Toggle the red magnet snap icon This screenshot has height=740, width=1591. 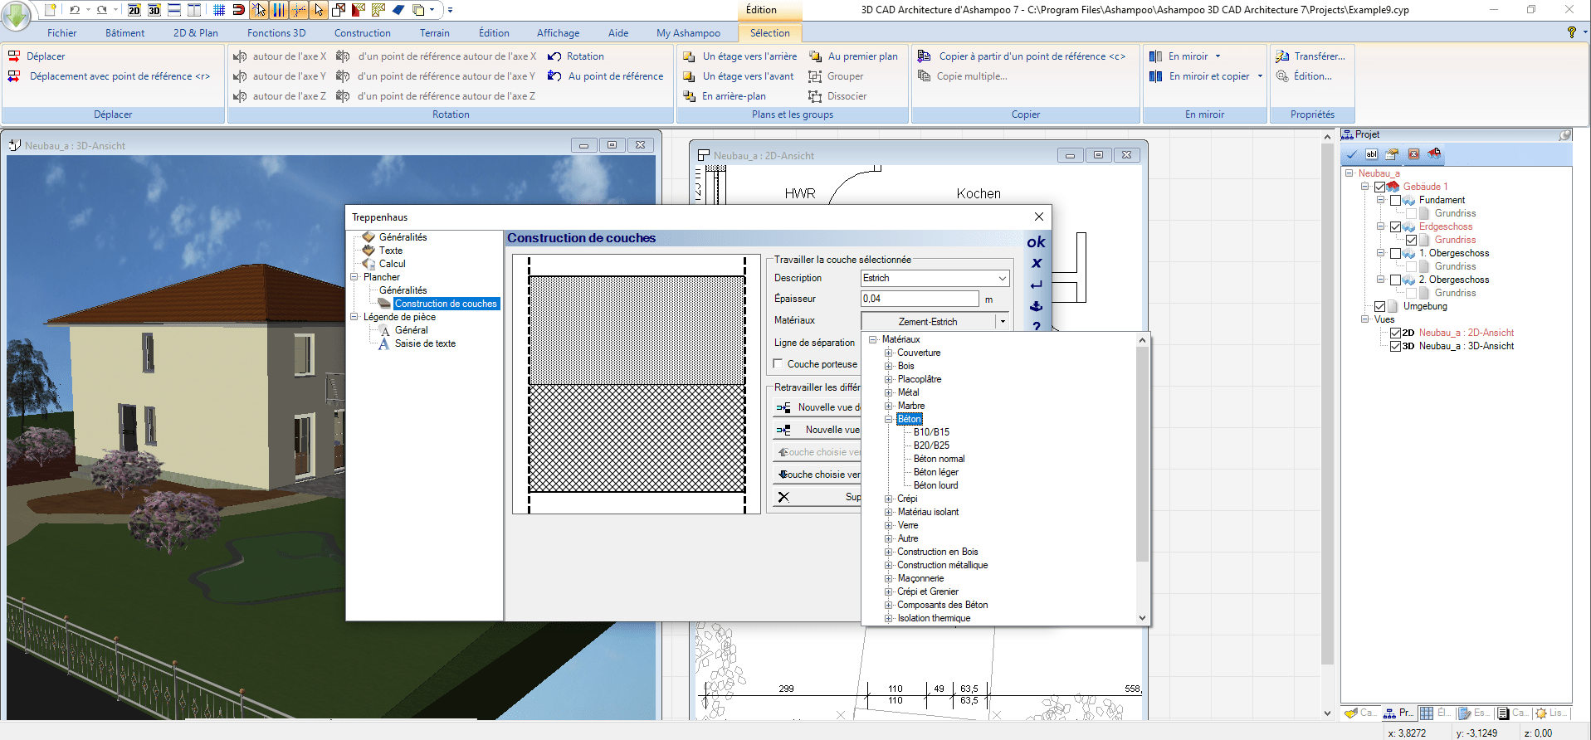pos(239,10)
